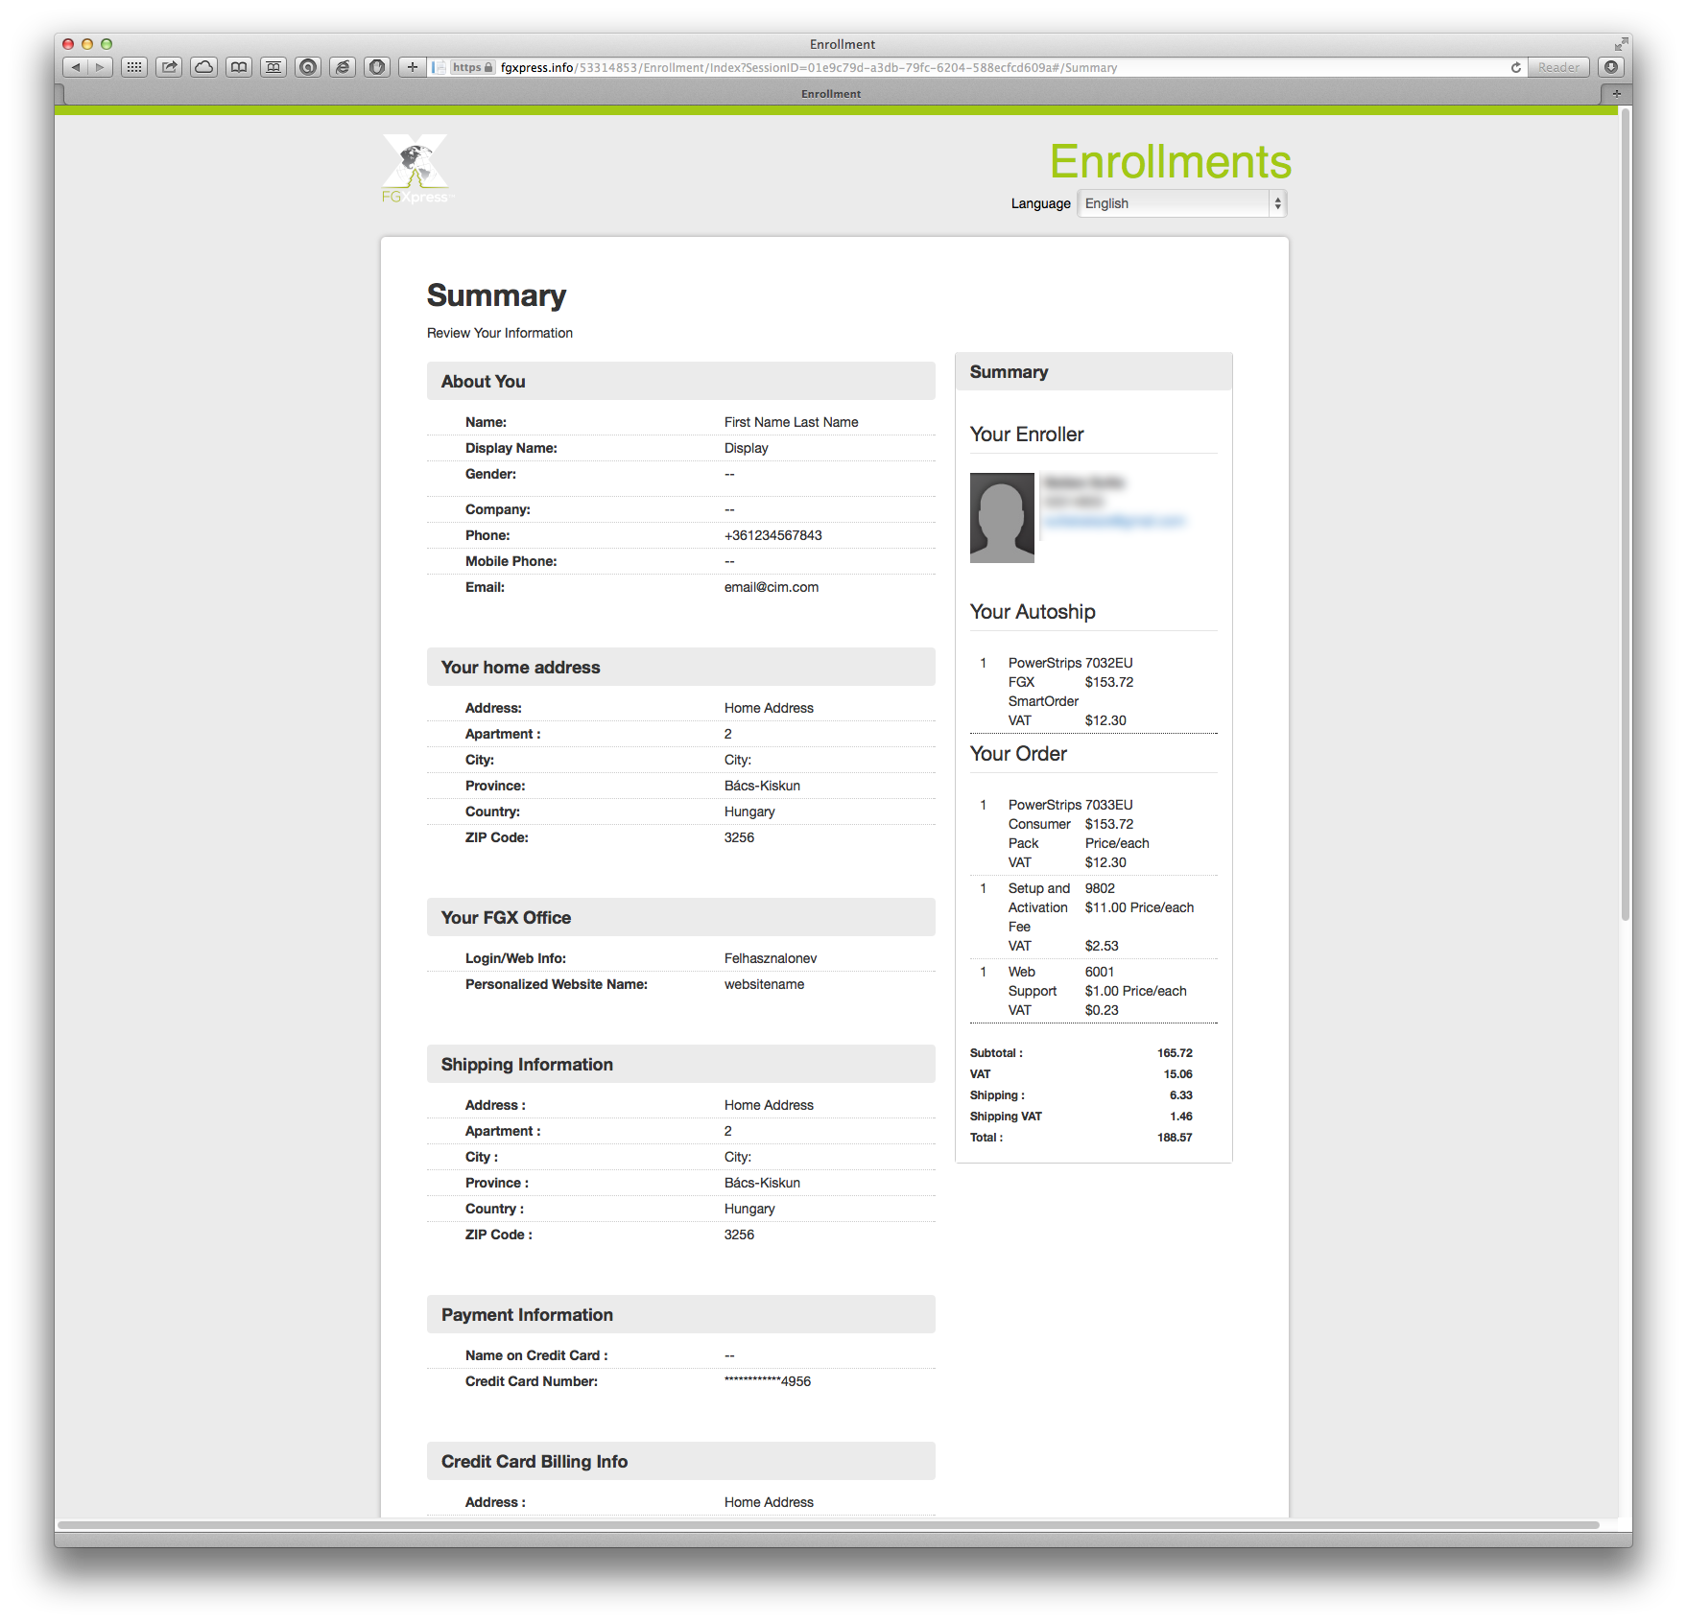Enter full screen with the corner arrows
The height and width of the screenshot is (1623, 1687).
[x=1621, y=44]
